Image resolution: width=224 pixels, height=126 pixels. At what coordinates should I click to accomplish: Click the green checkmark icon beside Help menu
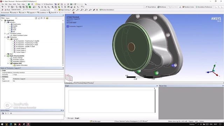[x=29, y=4]
